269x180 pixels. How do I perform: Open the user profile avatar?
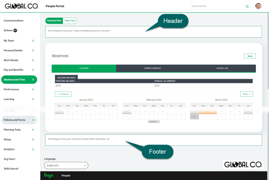pyautogui.click(x=258, y=6)
